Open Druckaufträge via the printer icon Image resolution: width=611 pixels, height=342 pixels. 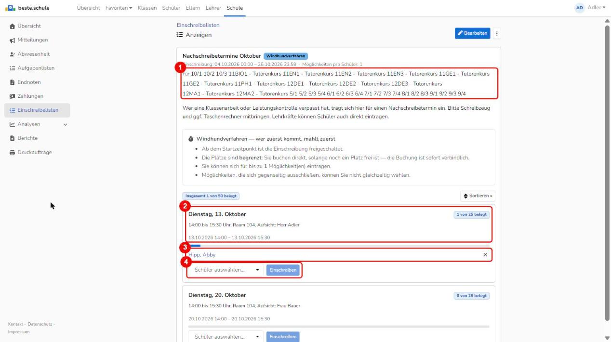(12, 153)
